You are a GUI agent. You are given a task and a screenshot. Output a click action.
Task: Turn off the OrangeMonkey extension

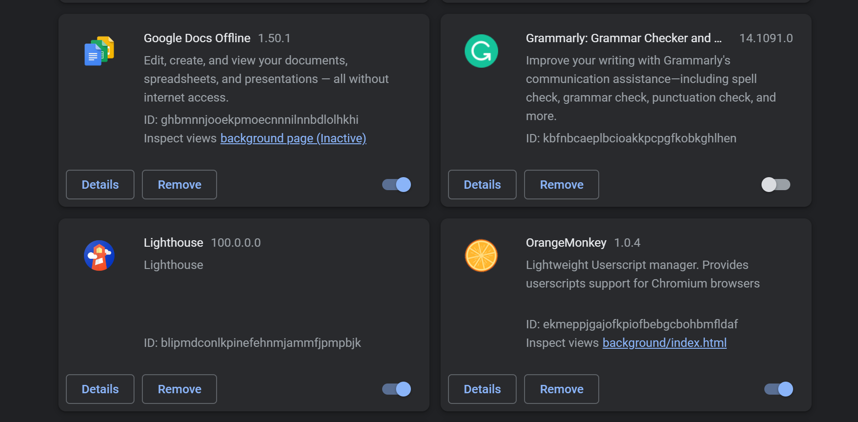(x=778, y=389)
